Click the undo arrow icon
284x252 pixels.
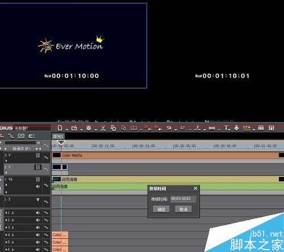169,128
